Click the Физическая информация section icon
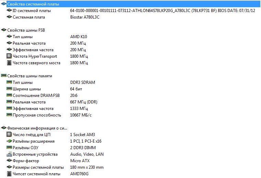This screenshot has height=178, width=261. (4, 128)
